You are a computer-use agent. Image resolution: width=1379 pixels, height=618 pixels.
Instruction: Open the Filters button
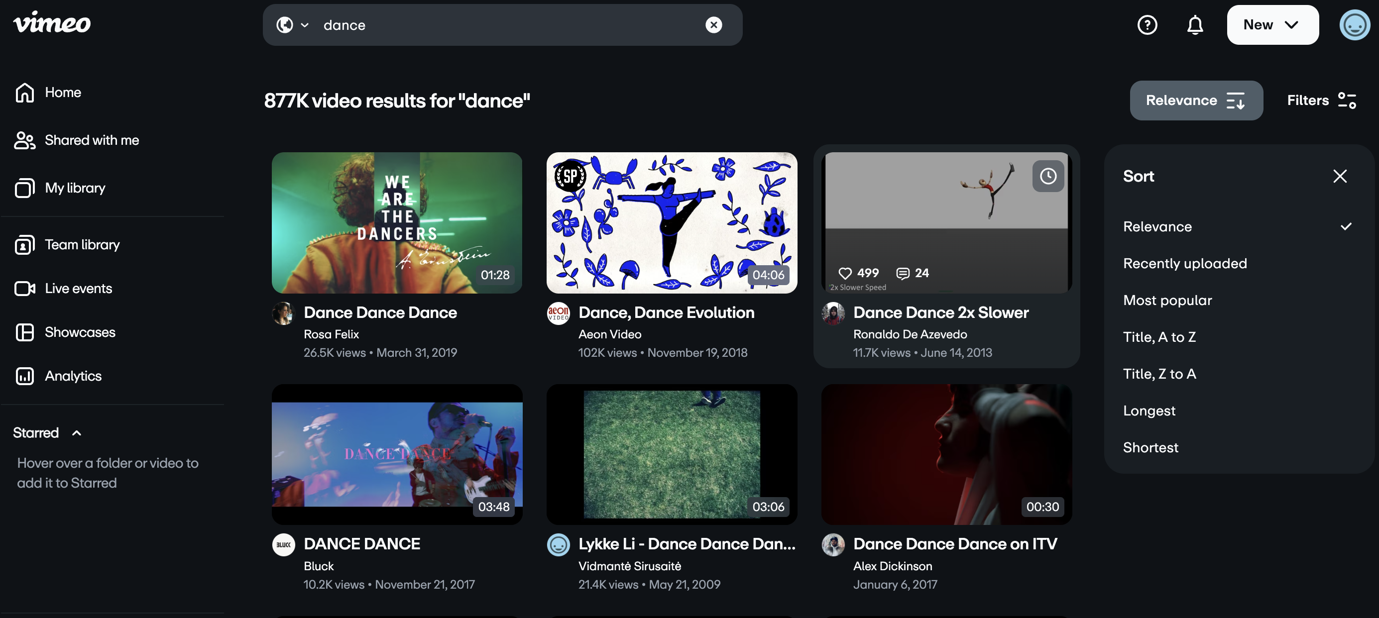[1321, 100]
